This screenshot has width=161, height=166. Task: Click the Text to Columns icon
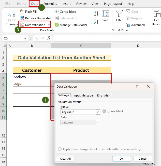point(11,13)
